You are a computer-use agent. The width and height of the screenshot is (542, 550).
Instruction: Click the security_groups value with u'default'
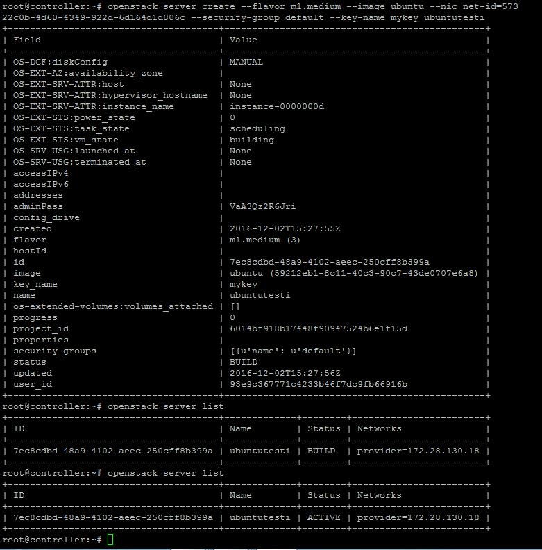293,351
